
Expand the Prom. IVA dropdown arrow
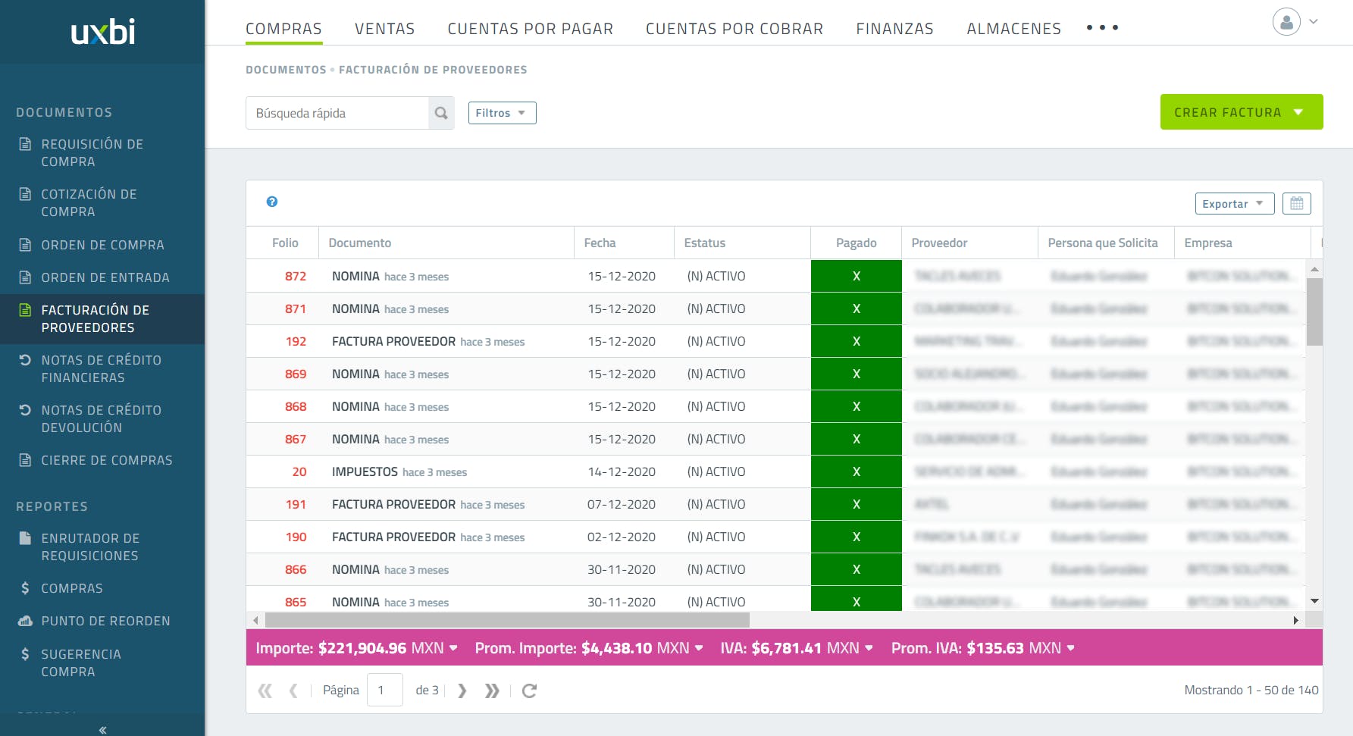[1070, 648]
